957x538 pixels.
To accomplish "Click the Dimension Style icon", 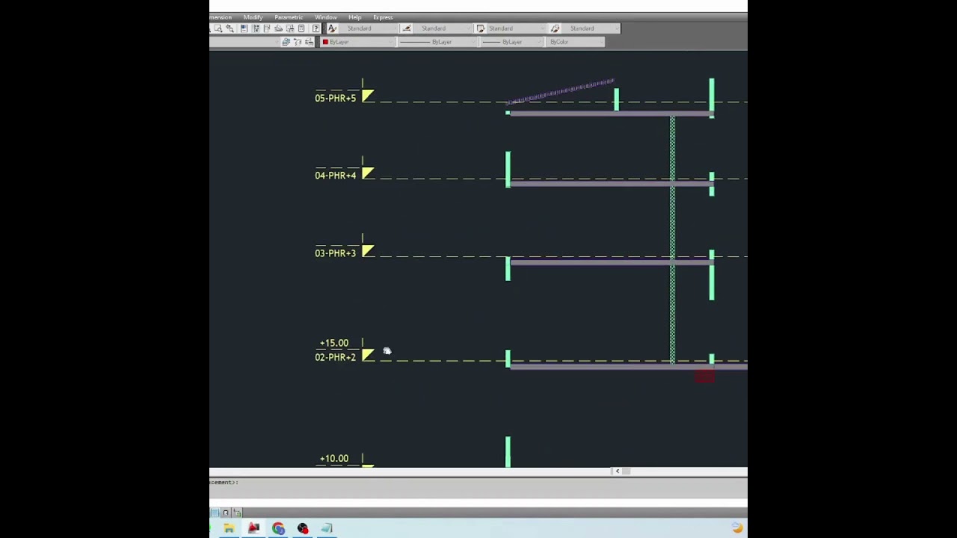I will [x=406, y=28].
